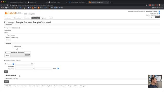Open the Overview tab

point(8,18)
